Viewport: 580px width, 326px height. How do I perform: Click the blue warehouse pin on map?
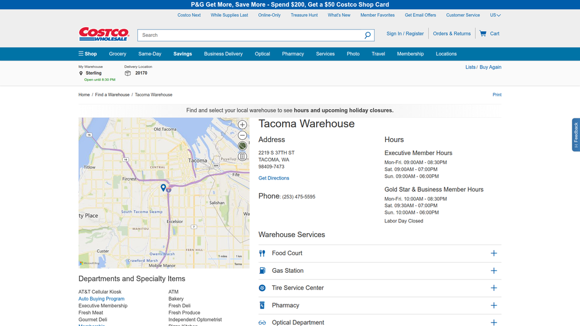(163, 187)
